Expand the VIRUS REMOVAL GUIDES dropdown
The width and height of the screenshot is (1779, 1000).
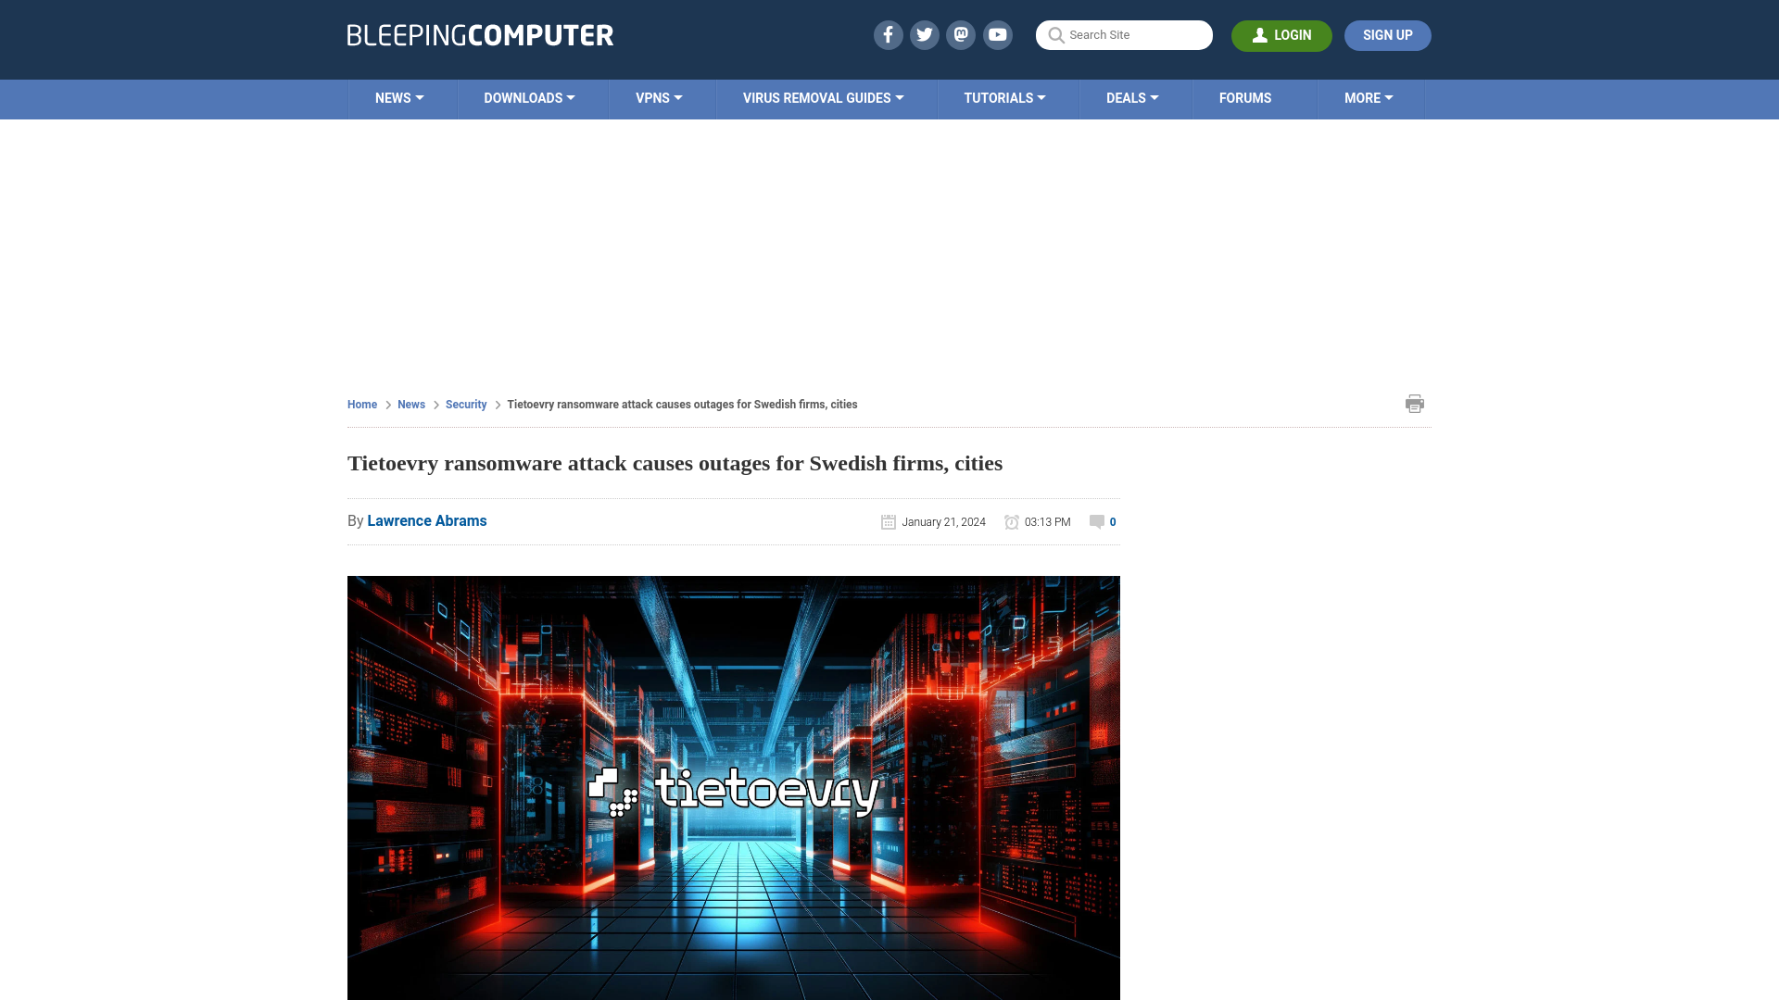click(824, 97)
